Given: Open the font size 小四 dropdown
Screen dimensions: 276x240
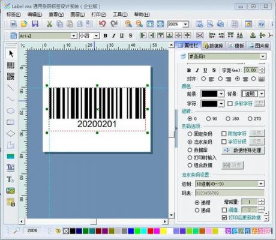Looking at the screenshot, I should (96, 36).
